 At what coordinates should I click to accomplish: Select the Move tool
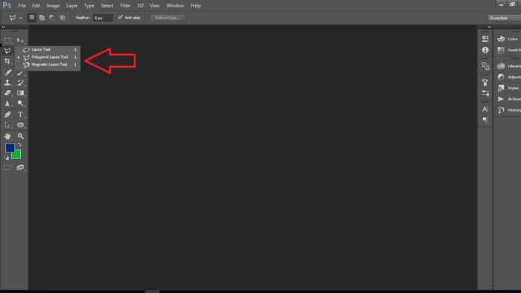click(20, 40)
